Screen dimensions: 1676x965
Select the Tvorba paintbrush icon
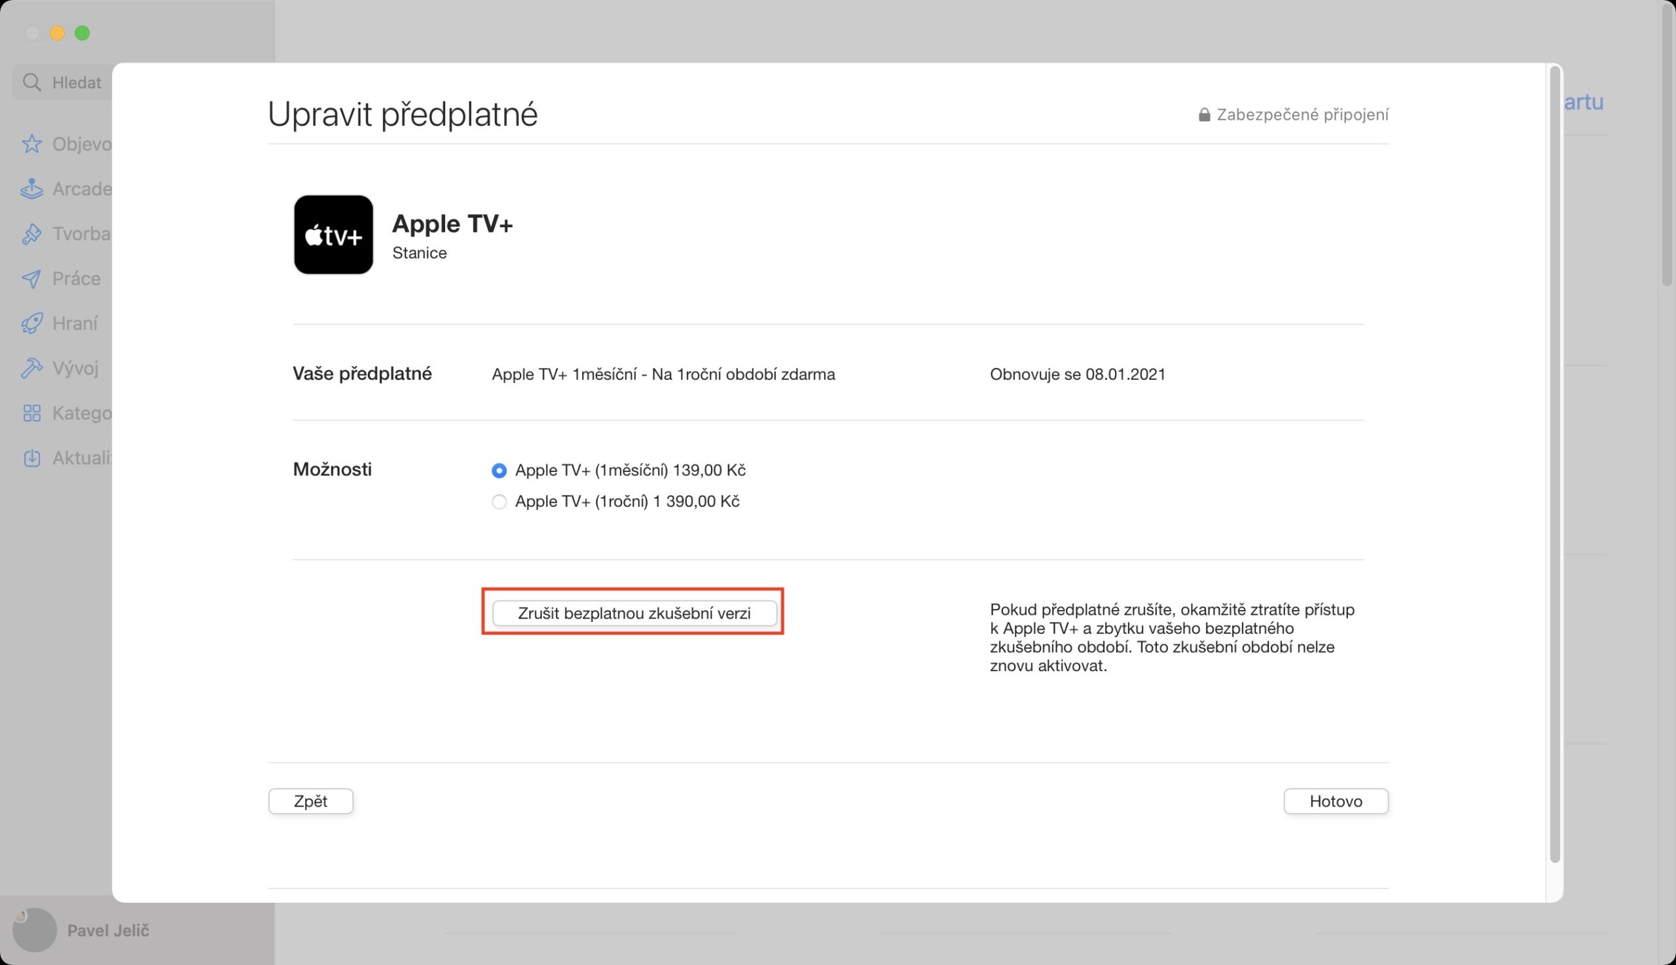point(31,234)
